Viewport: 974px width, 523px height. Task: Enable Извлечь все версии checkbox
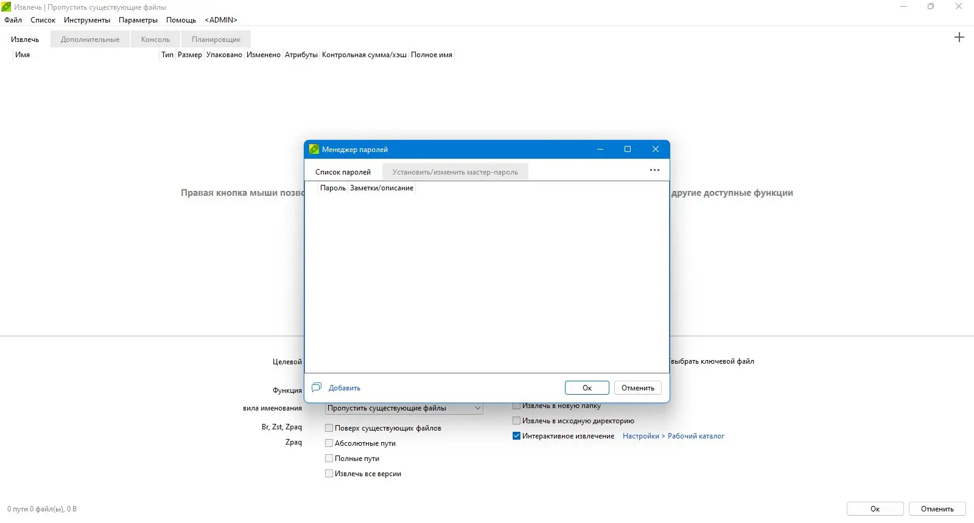[329, 474]
